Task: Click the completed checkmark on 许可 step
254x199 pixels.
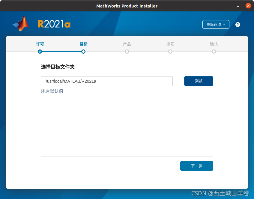Action: pyautogui.click(x=40, y=52)
